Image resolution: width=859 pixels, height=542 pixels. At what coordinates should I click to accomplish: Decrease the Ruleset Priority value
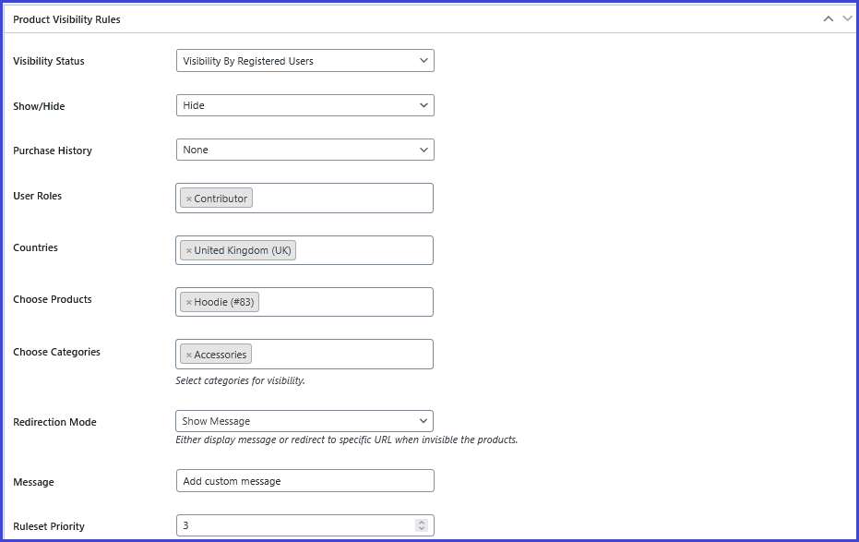tap(422, 528)
